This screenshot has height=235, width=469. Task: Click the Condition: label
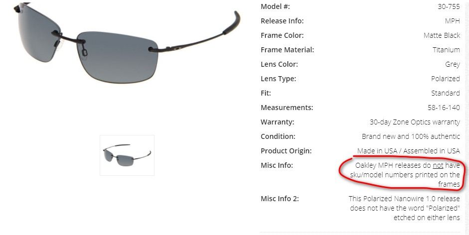(278, 136)
